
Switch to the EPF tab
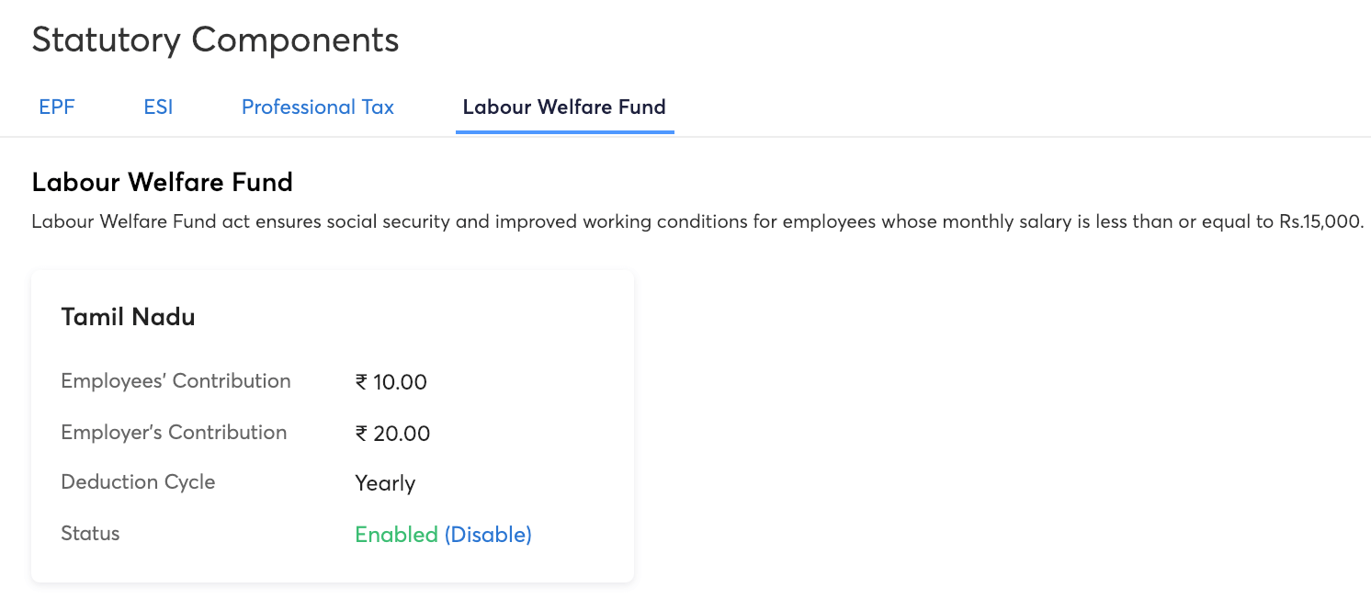[57, 107]
